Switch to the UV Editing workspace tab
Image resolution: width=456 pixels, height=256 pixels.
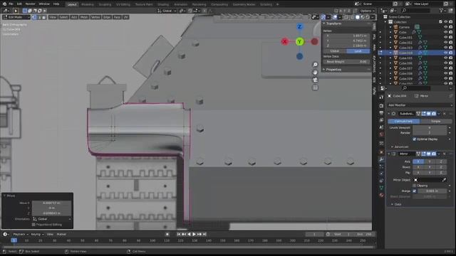pos(123,4)
